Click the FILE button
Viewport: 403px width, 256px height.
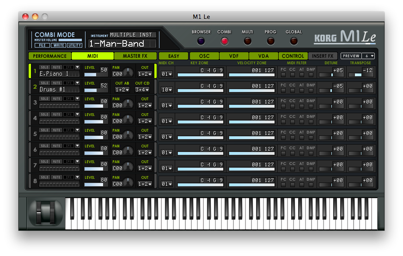(43, 45)
